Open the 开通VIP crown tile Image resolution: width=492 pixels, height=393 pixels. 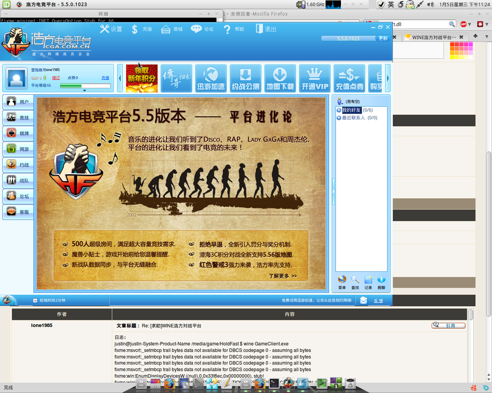pyautogui.click(x=315, y=78)
